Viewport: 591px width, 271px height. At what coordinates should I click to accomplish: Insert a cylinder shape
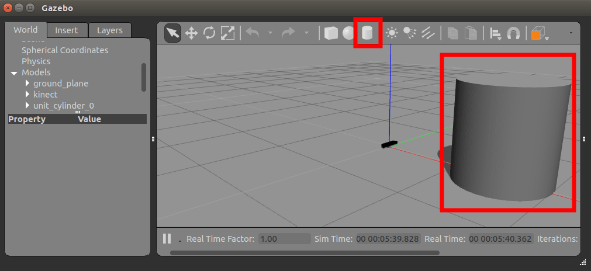367,33
